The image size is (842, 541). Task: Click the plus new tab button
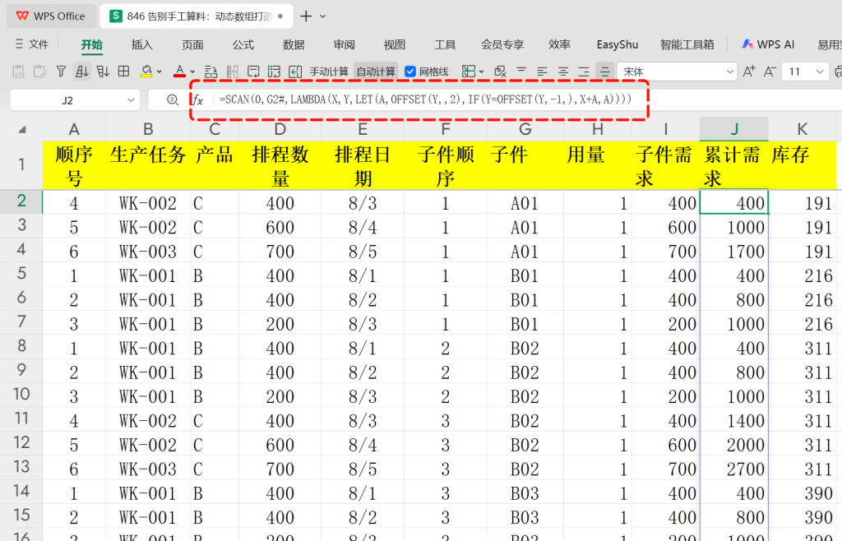[x=306, y=16]
